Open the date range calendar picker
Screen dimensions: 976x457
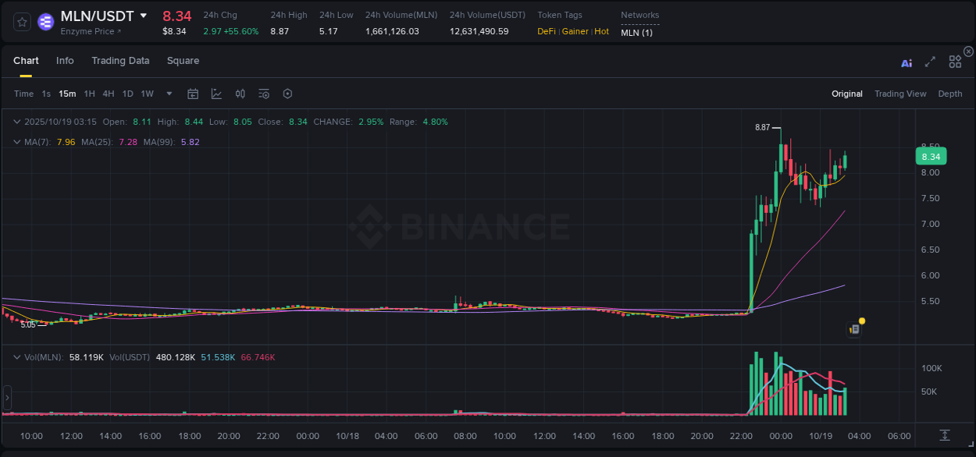pyautogui.click(x=193, y=94)
